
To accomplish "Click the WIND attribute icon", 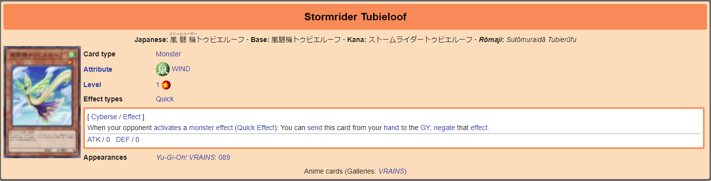I will (x=163, y=69).
